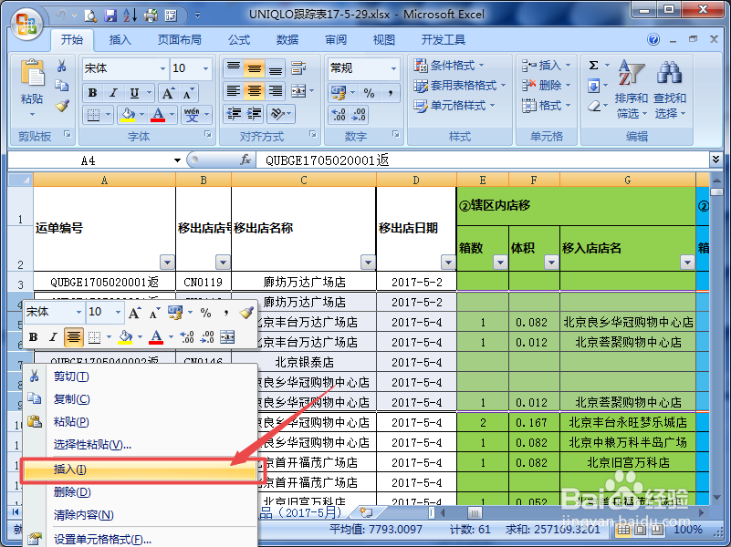This screenshot has height=547, width=731.
Task: Click the Office button orb
Action: [x=26, y=24]
